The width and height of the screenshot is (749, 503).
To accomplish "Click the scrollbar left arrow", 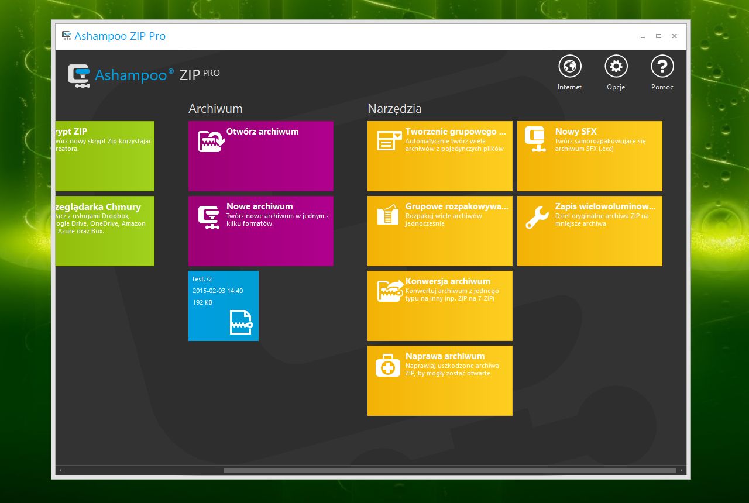I will tap(60, 470).
